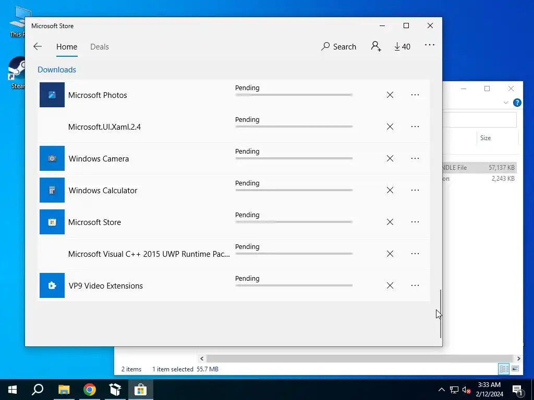Screen dimensions: 534x400
Task: Open the box app icon on taskbar
Action: 115,390
